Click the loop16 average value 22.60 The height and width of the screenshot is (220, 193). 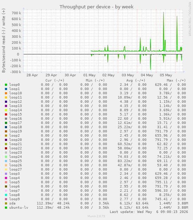tap(123, 119)
